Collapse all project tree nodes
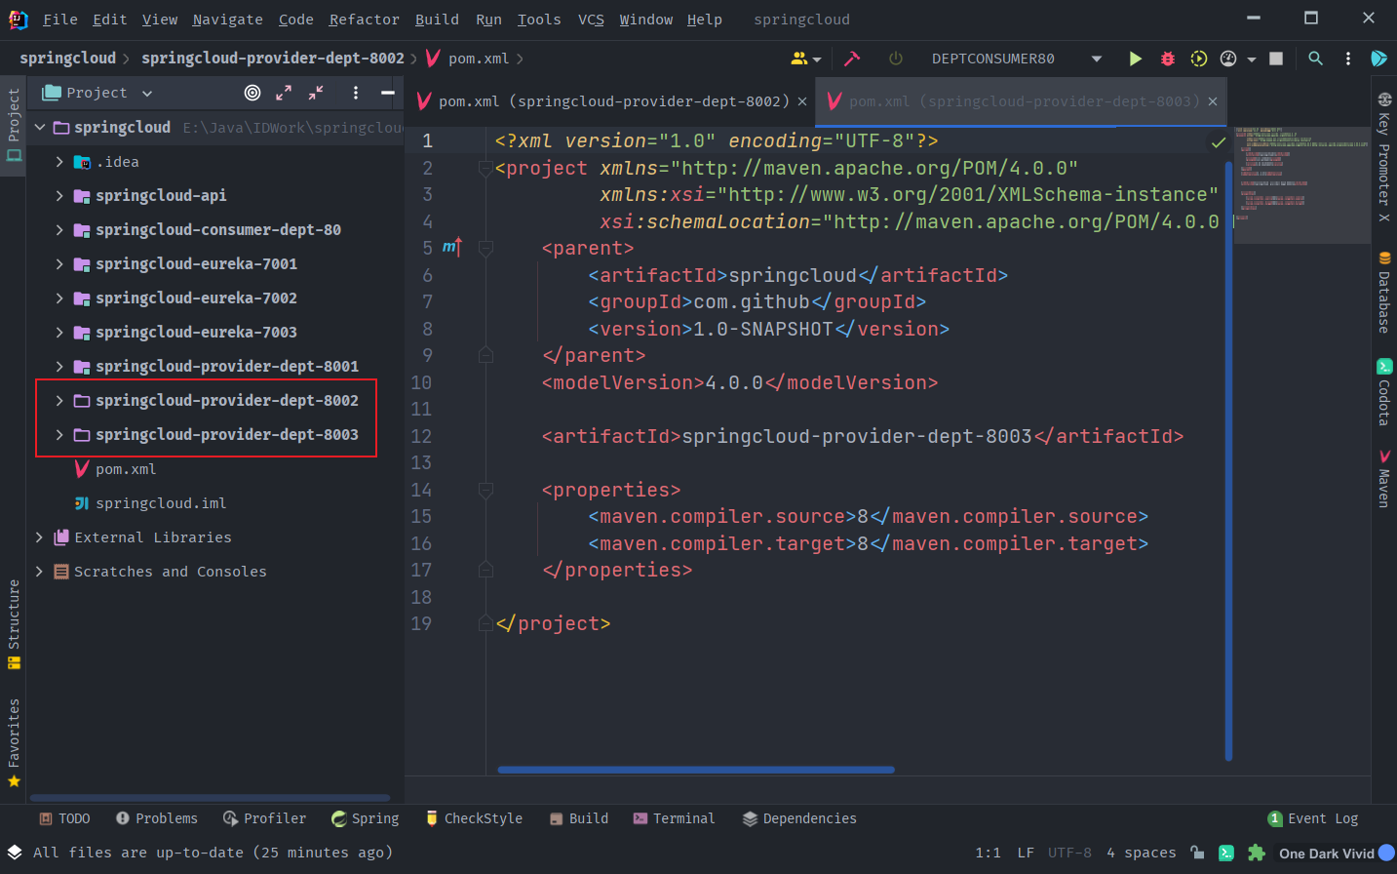1397x874 pixels. 316,93
